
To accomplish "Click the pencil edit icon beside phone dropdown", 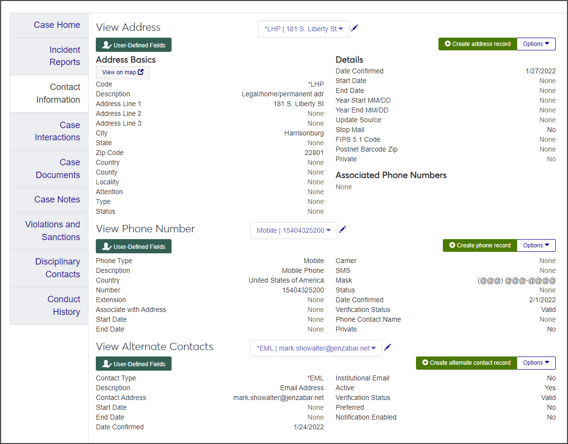I will 343,229.
